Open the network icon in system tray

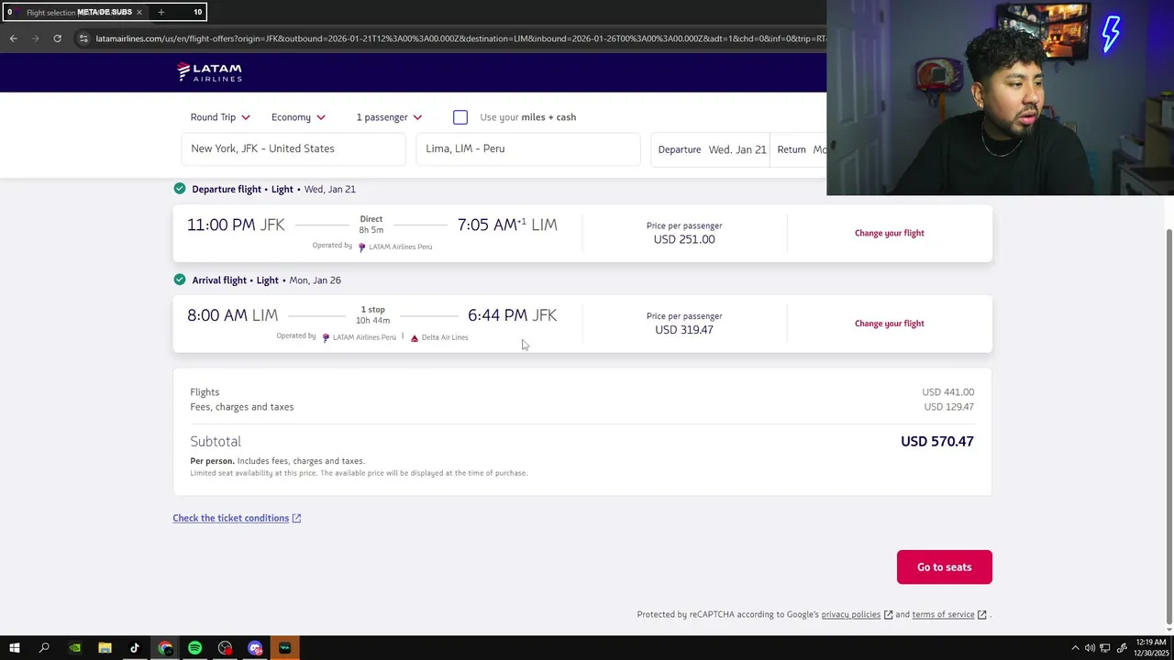(x=1105, y=648)
